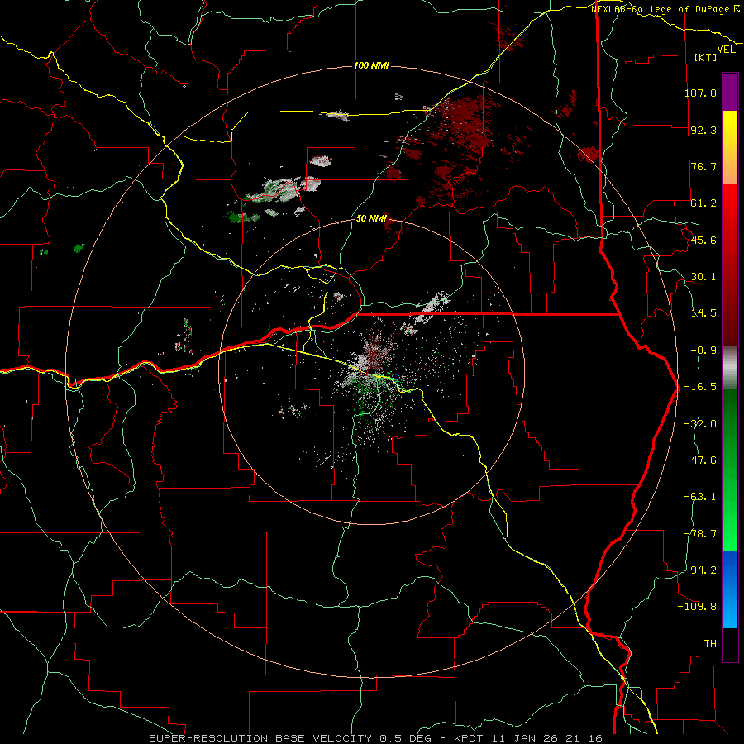This screenshot has width=744, height=744.
Task: Click the [KT] units label
Action: 705,57
